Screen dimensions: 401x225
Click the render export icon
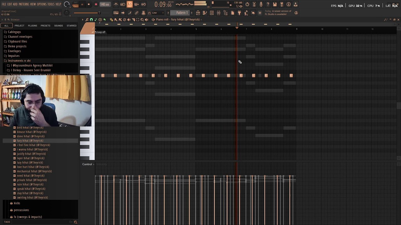[x=282, y=4]
